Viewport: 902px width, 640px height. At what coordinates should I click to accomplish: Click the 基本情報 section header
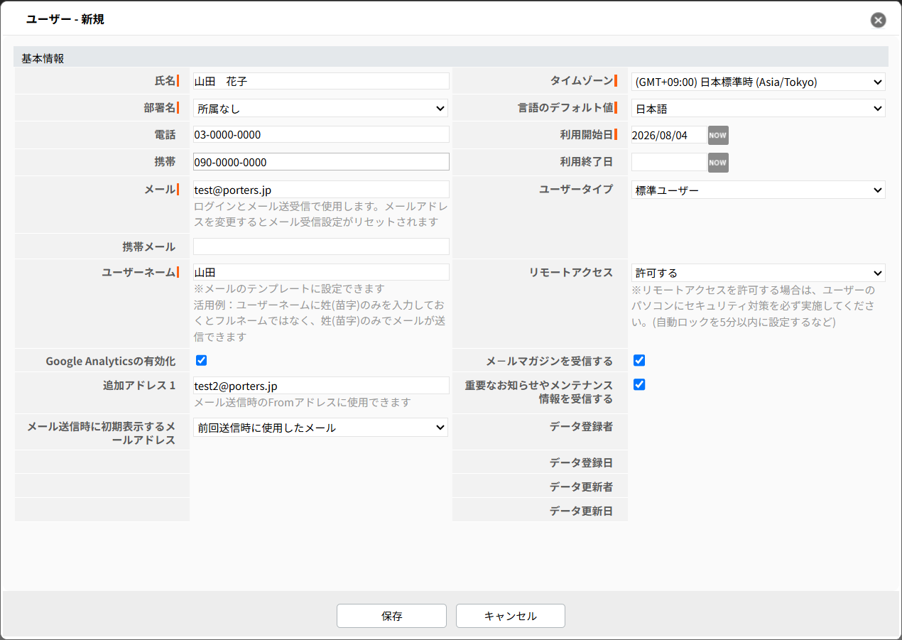451,58
